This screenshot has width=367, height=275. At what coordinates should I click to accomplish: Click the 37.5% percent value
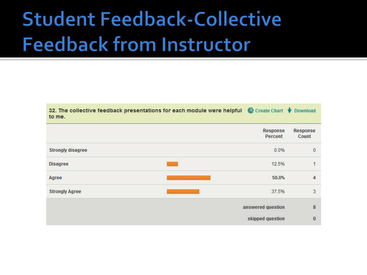[278, 192]
